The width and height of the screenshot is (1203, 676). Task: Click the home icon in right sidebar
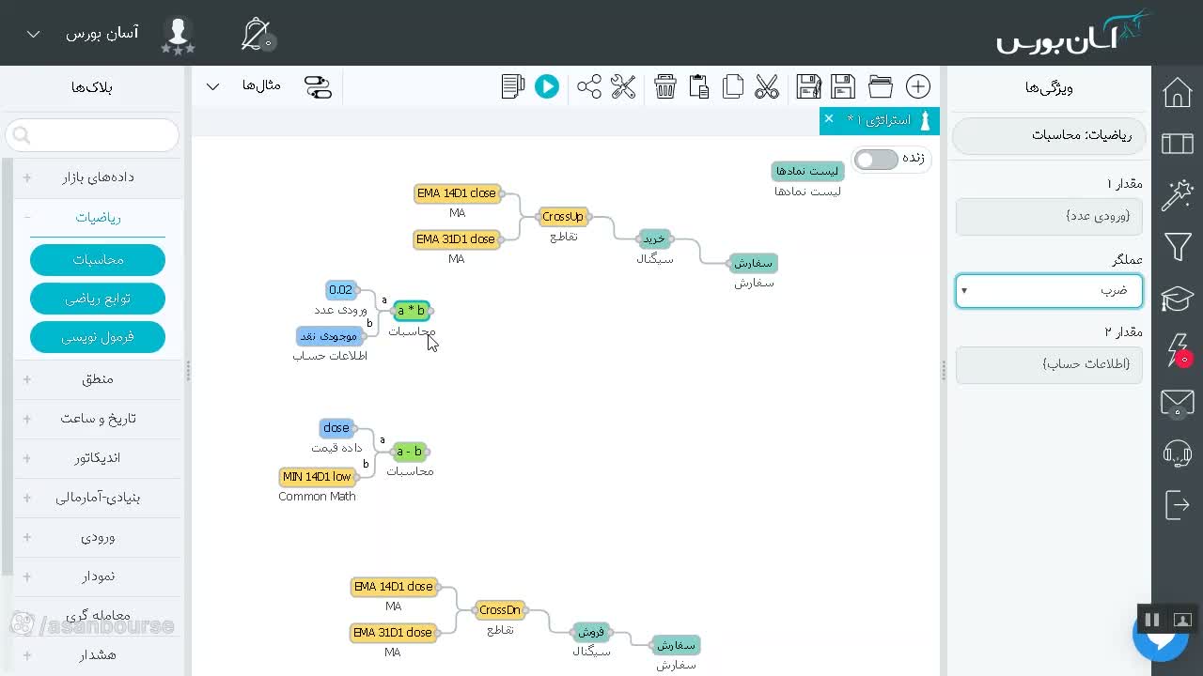coord(1178,93)
